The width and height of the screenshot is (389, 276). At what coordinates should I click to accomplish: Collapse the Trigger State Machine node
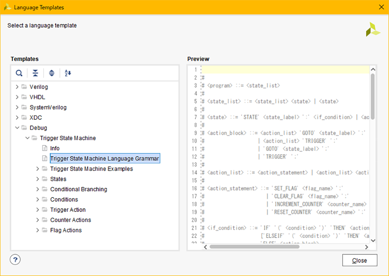tap(27, 138)
